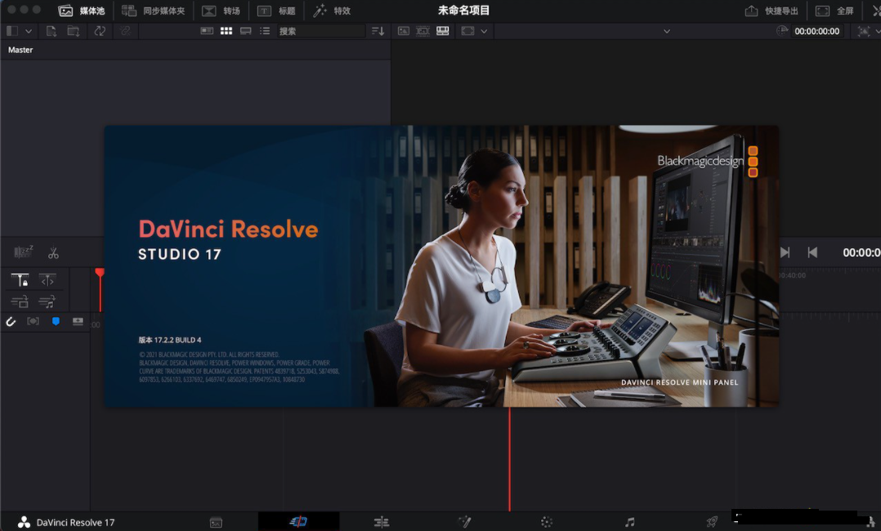Switch media pool to metadata view

coord(207,31)
